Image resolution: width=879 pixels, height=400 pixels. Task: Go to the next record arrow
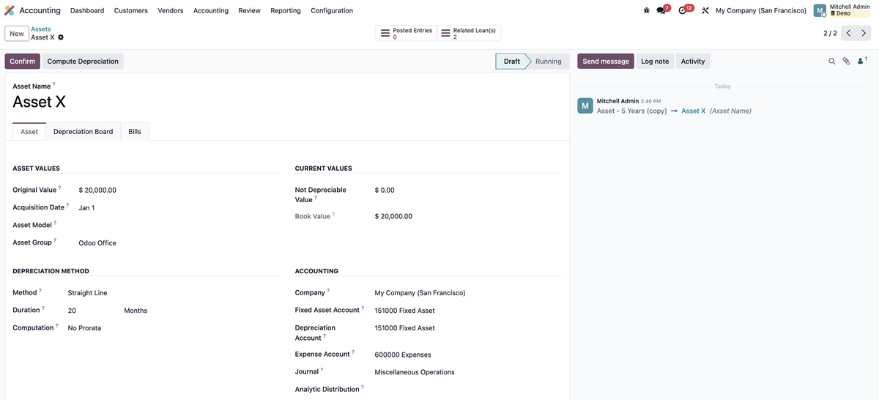[x=864, y=33]
